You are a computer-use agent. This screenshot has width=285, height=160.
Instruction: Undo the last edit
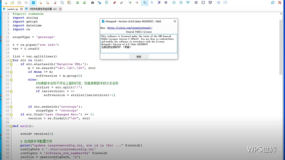(x=78, y=3)
